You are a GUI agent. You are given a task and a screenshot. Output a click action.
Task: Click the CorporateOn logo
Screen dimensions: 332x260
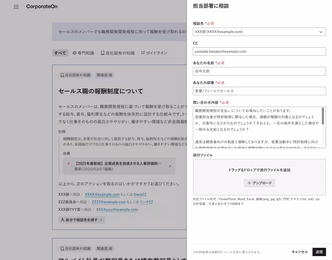(42, 7)
